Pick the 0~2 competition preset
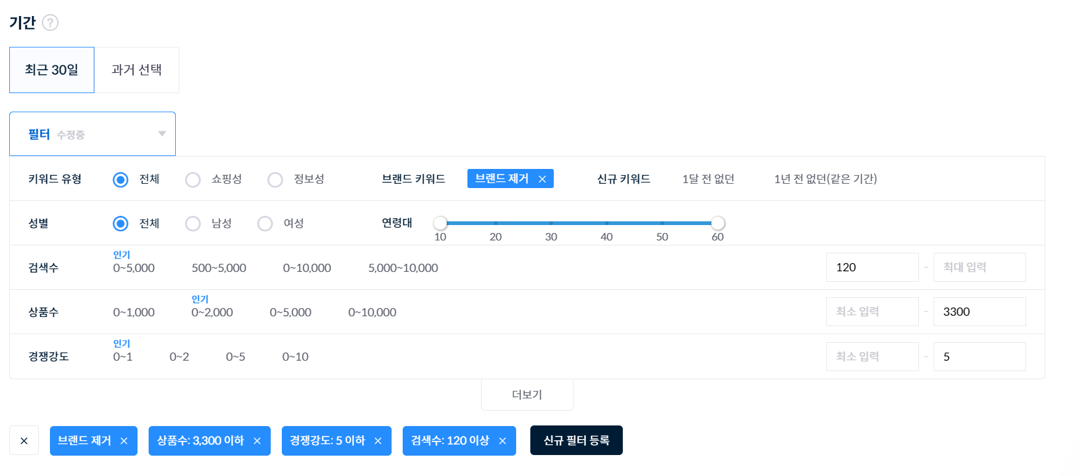 pos(179,356)
